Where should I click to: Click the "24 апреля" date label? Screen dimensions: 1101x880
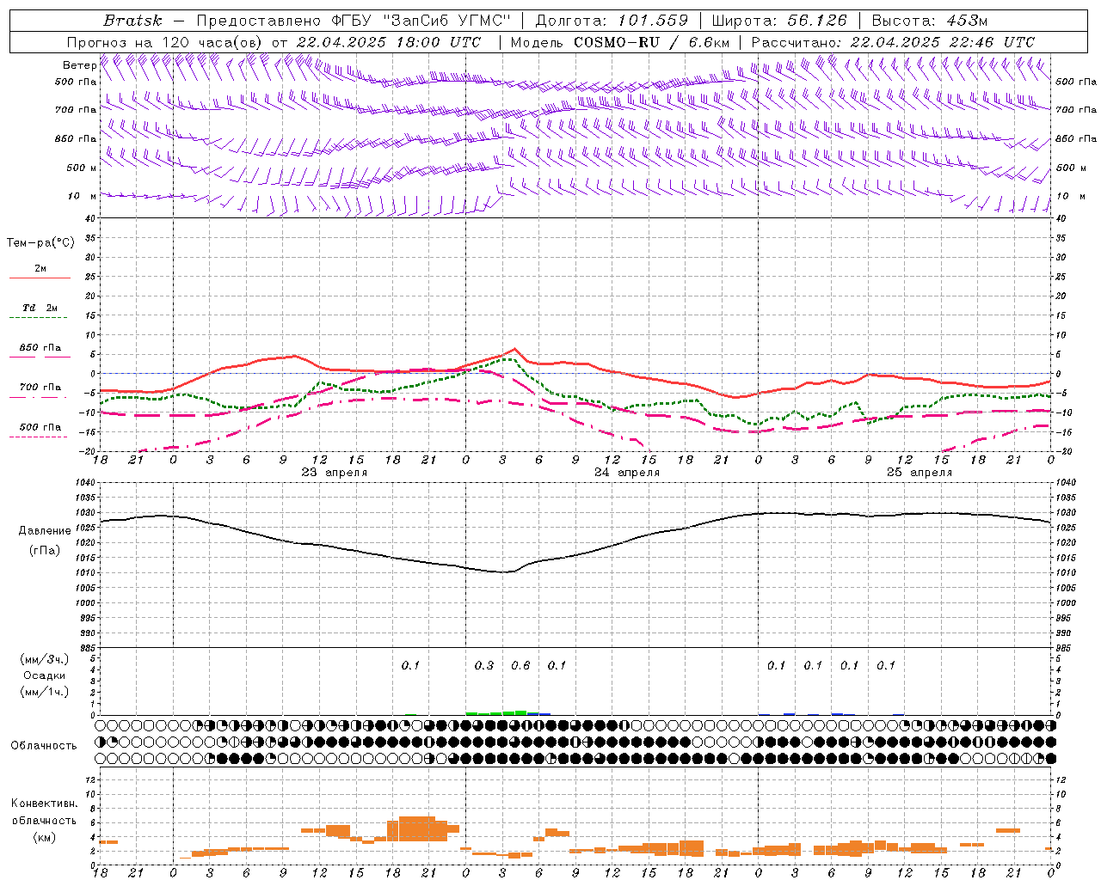click(x=627, y=473)
